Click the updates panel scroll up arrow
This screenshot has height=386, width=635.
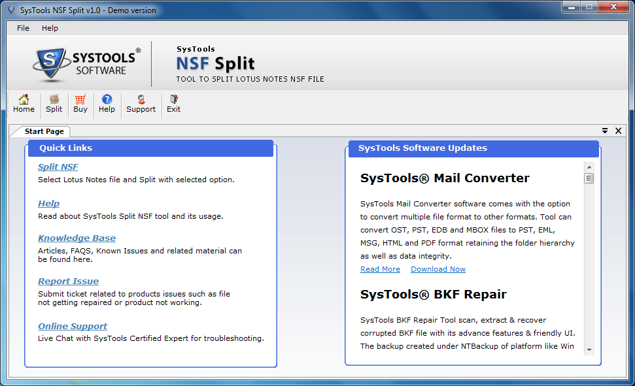(x=589, y=167)
